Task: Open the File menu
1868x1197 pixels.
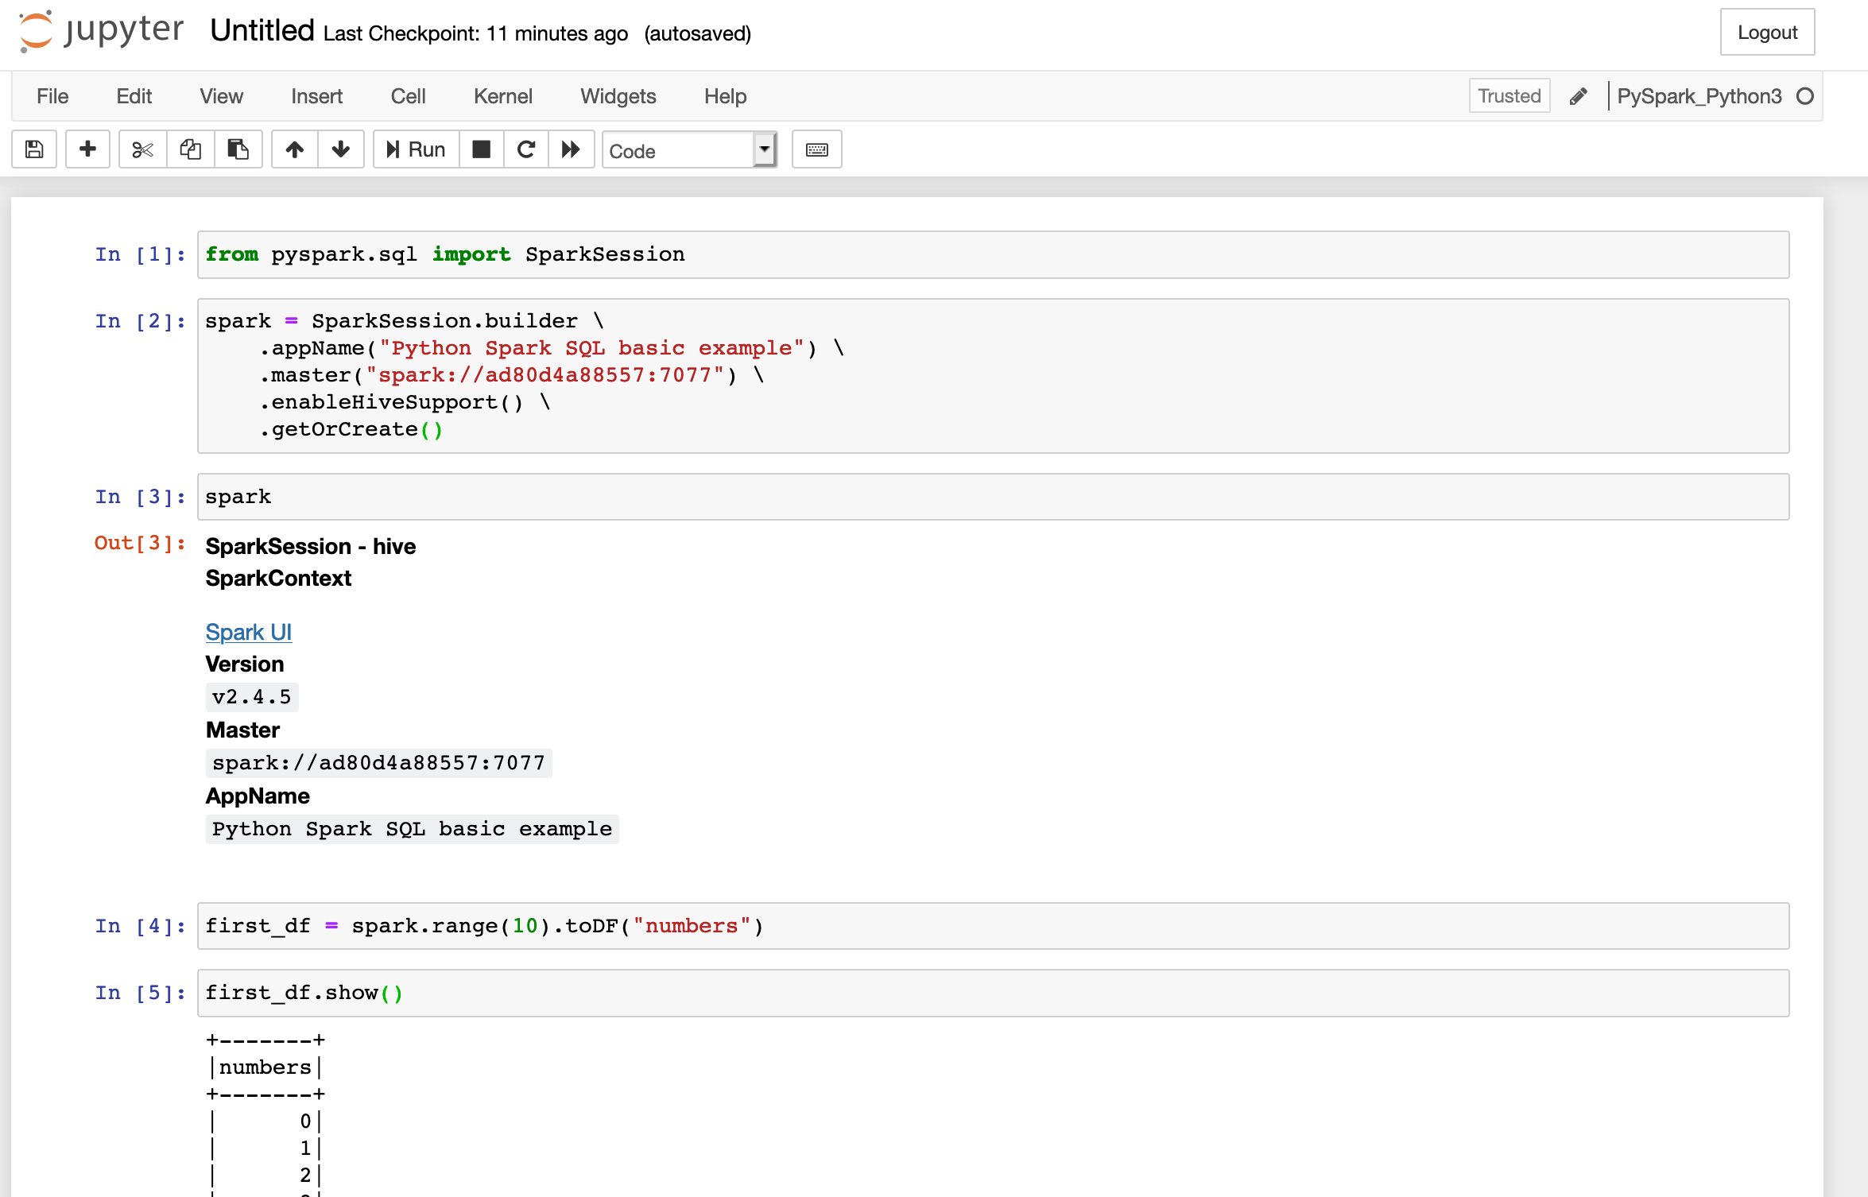Action: (x=52, y=96)
